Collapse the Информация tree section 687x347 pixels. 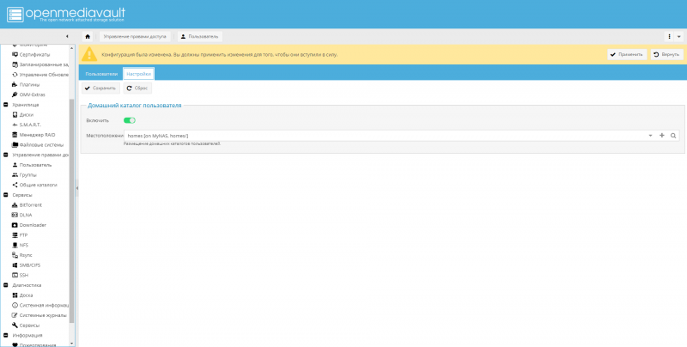(x=6, y=335)
